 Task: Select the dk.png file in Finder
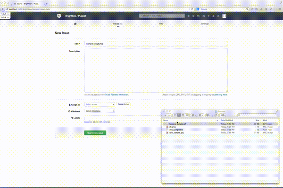[x=173, y=126]
